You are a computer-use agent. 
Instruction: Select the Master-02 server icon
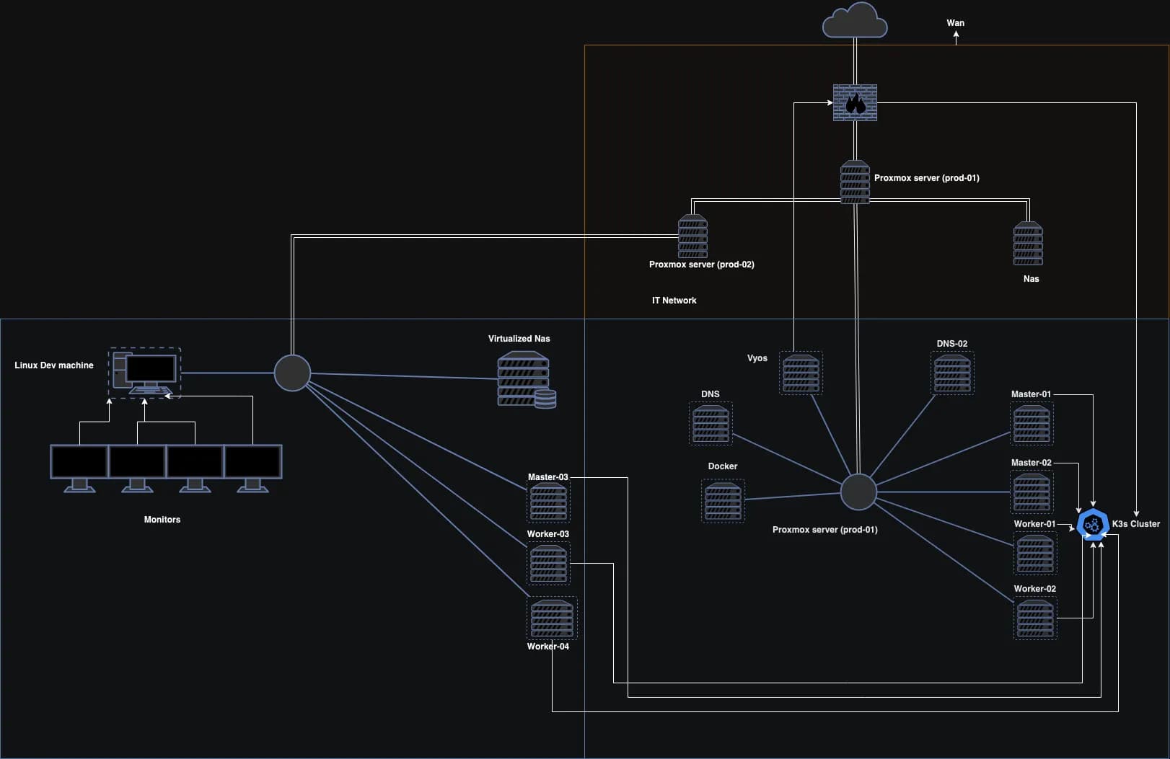point(1032,492)
